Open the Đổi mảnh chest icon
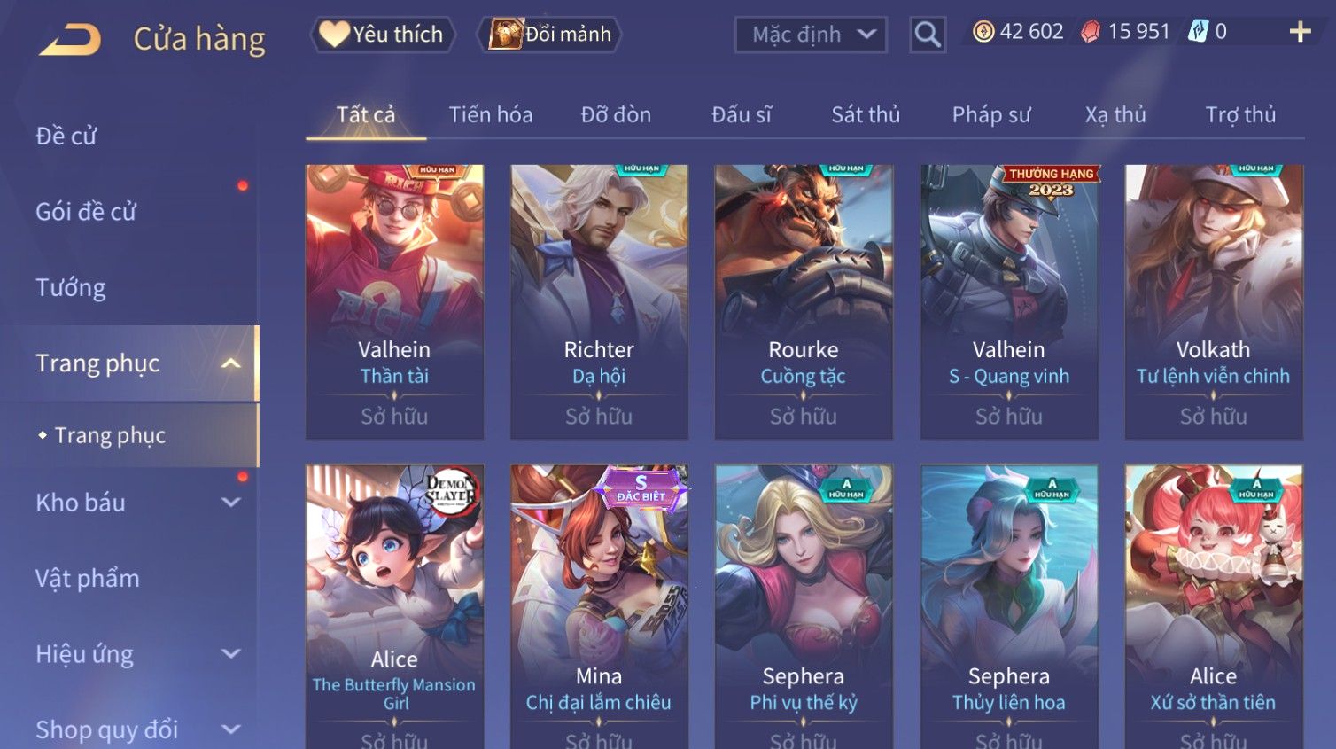Image resolution: width=1336 pixels, height=749 pixels. pos(506,34)
